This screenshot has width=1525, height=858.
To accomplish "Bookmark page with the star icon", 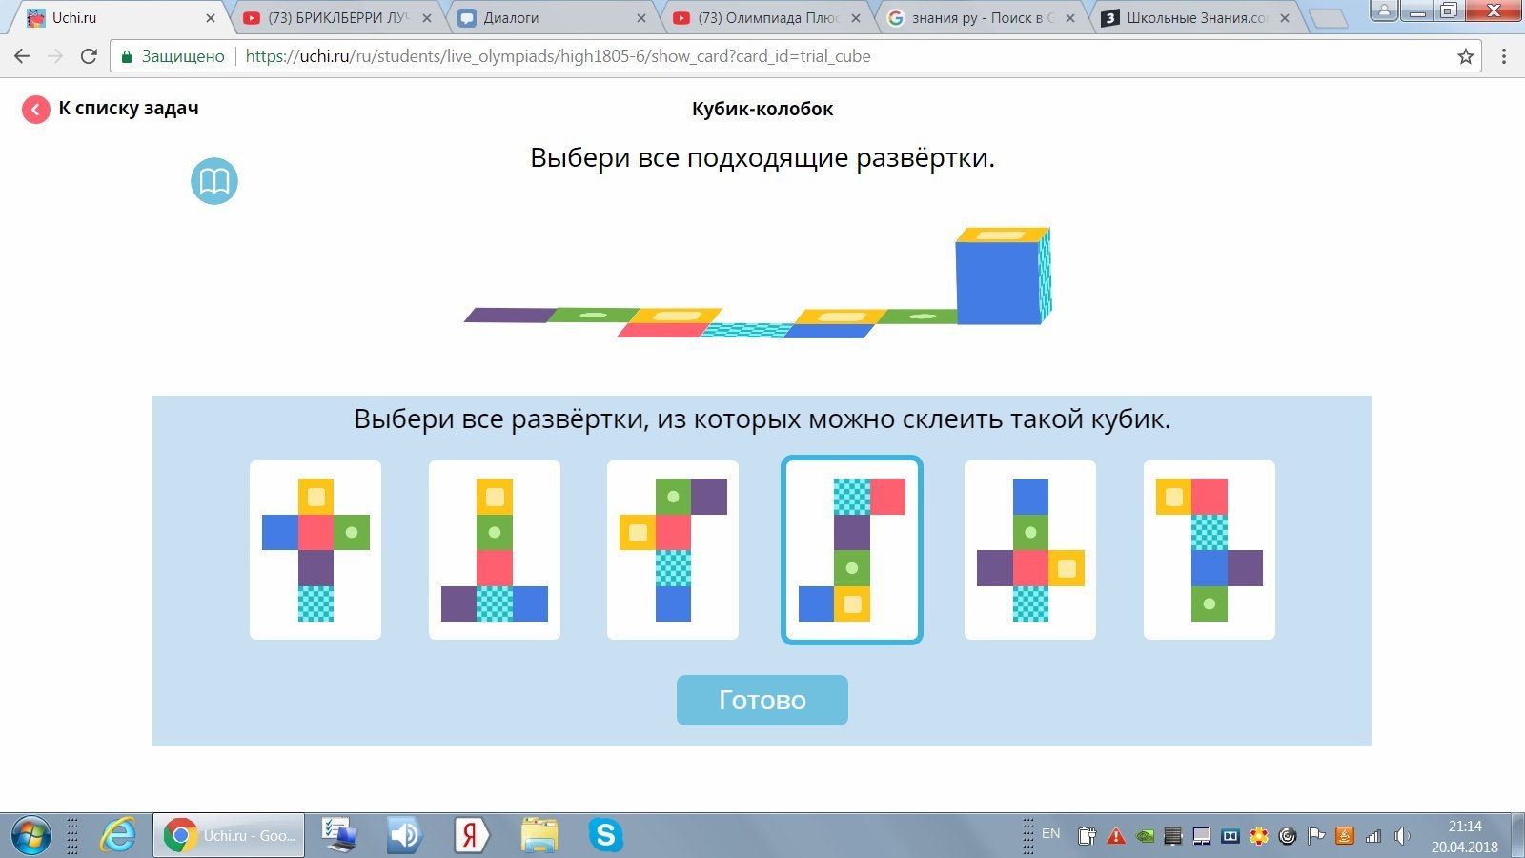I will pos(1466,56).
